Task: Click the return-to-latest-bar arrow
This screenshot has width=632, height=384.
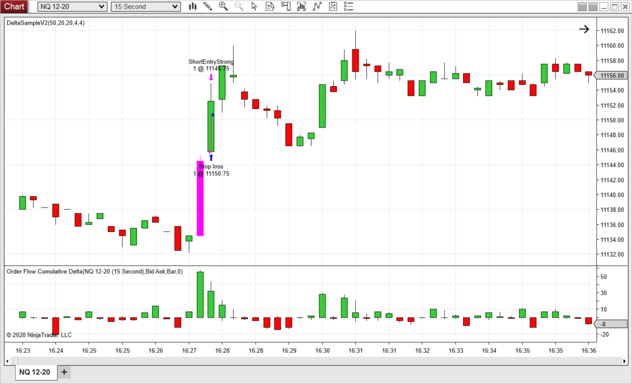Action: 584,29
